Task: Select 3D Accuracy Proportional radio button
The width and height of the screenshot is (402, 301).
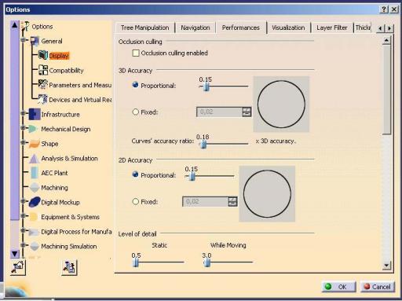Action: tap(135, 85)
